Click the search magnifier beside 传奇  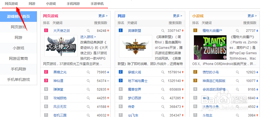[x=163, y=107]
